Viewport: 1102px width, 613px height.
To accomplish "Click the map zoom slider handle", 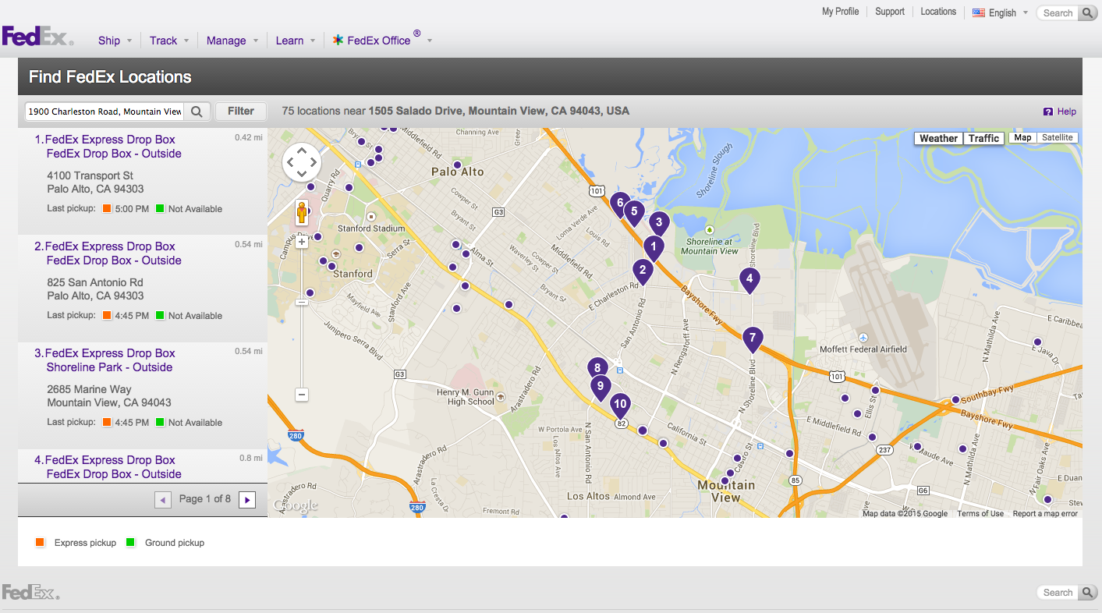I will pos(302,302).
